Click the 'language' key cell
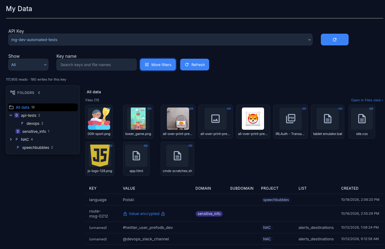This screenshot has height=249, width=385. [x=98, y=200]
